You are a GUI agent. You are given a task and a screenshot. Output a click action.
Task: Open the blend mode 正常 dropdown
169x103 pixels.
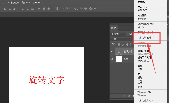pyautogui.click(x=121, y=39)
